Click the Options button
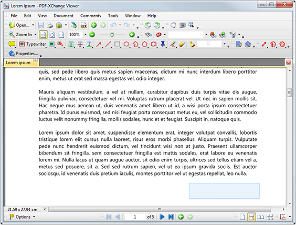 tap(20, 217)
